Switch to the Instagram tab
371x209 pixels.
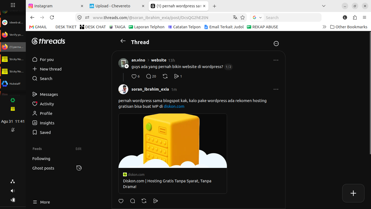point(56,6)
